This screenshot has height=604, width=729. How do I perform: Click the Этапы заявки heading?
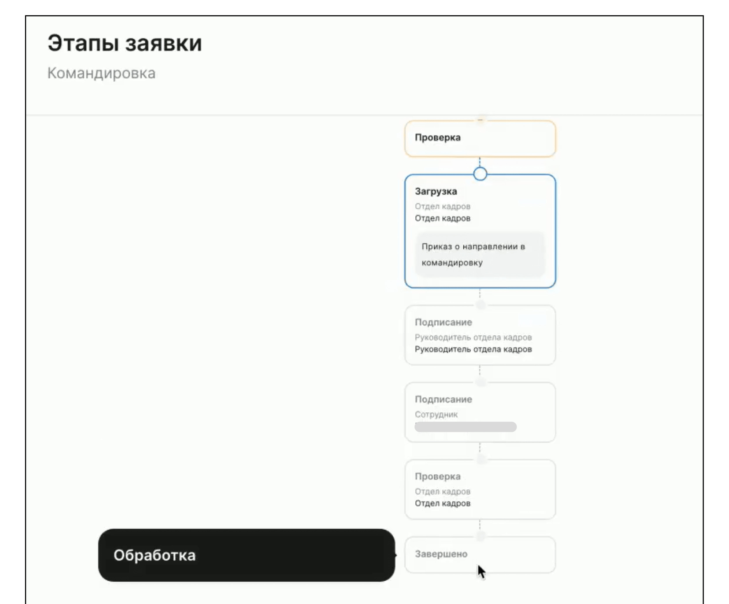tap(124, 43)
